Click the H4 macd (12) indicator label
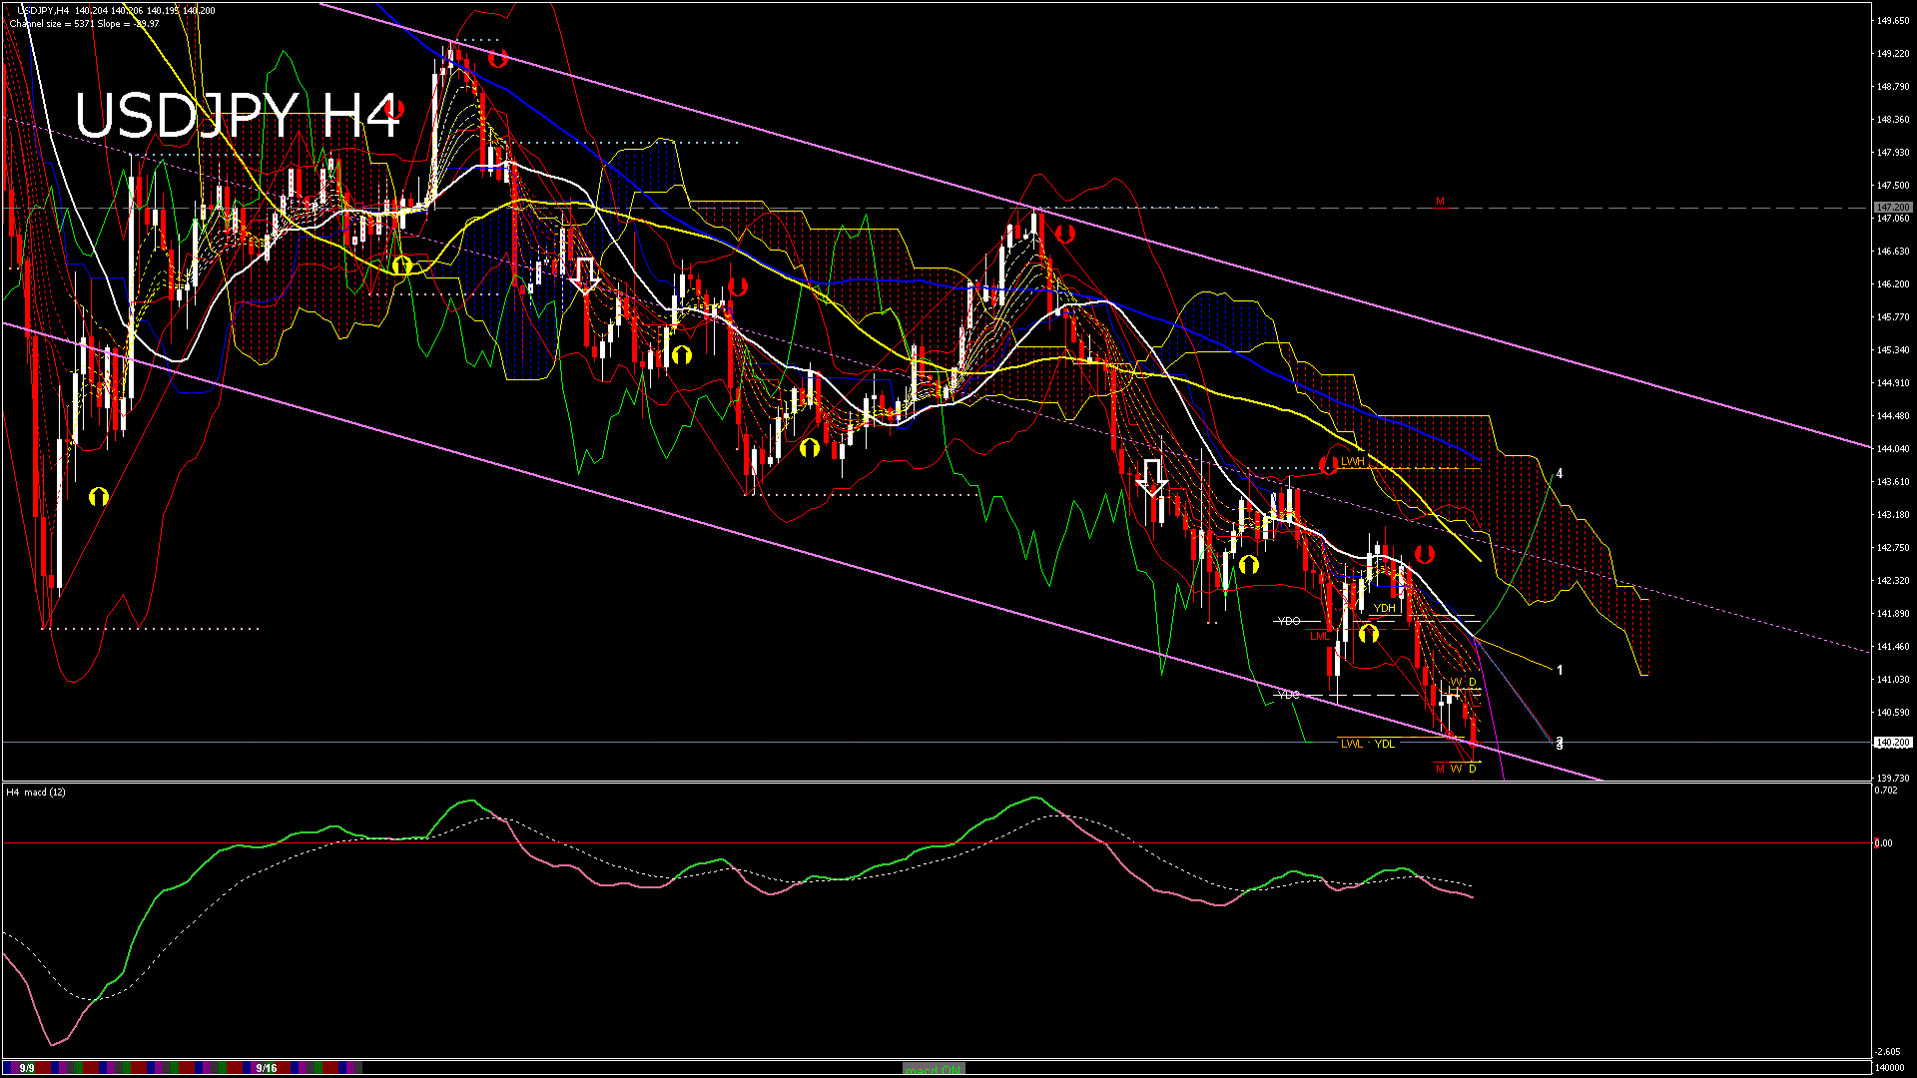The height and width of the screenshot is (1078, 1917). [36, 793]
